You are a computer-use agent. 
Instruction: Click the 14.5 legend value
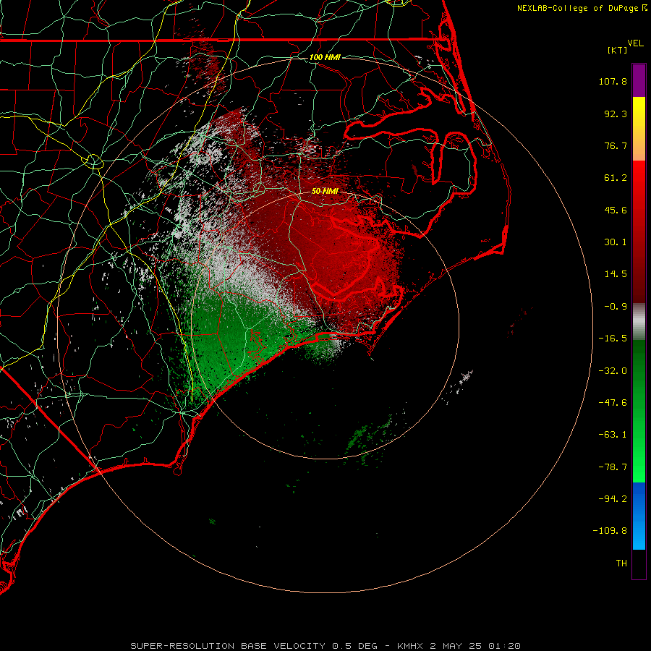click(616, 274)
